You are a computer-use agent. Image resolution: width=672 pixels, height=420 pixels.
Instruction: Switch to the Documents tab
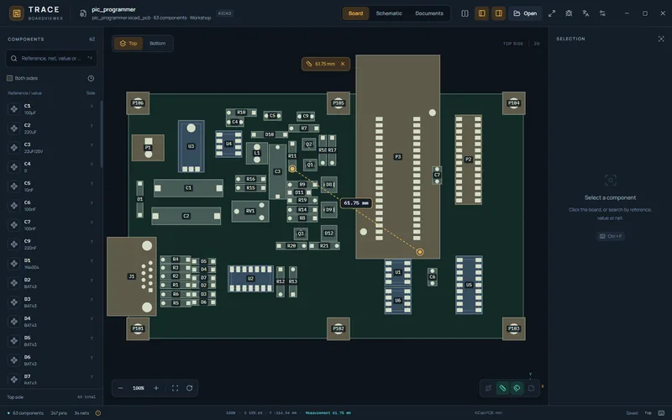click(x=429, y=13)
